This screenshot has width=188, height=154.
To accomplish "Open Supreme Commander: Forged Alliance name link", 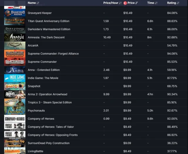I will pyautogui.click(x=53, y=54).
